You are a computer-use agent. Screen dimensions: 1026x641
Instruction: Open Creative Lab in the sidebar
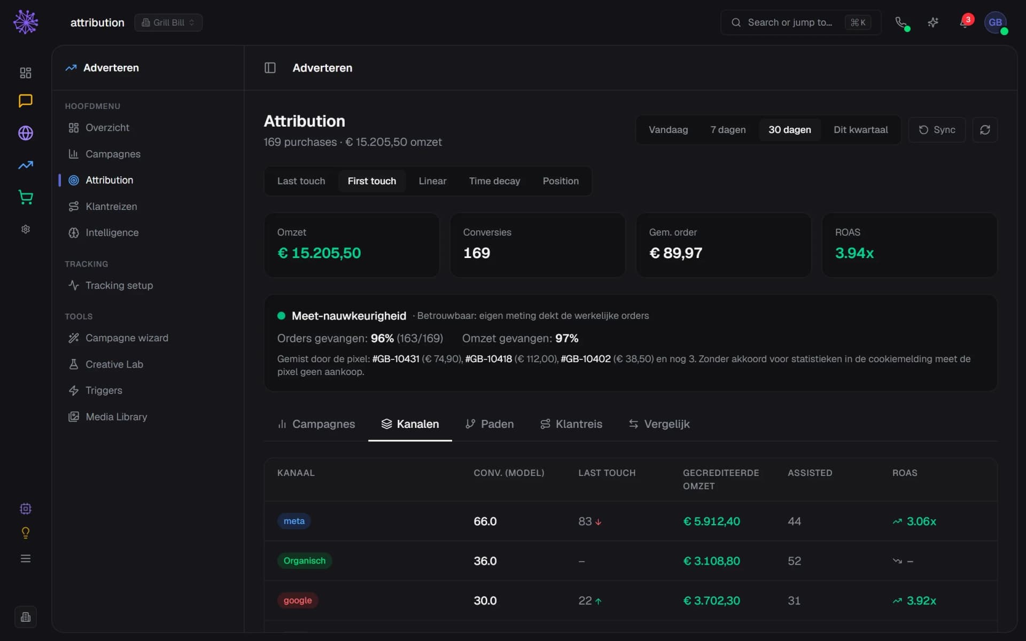[148, 364]
